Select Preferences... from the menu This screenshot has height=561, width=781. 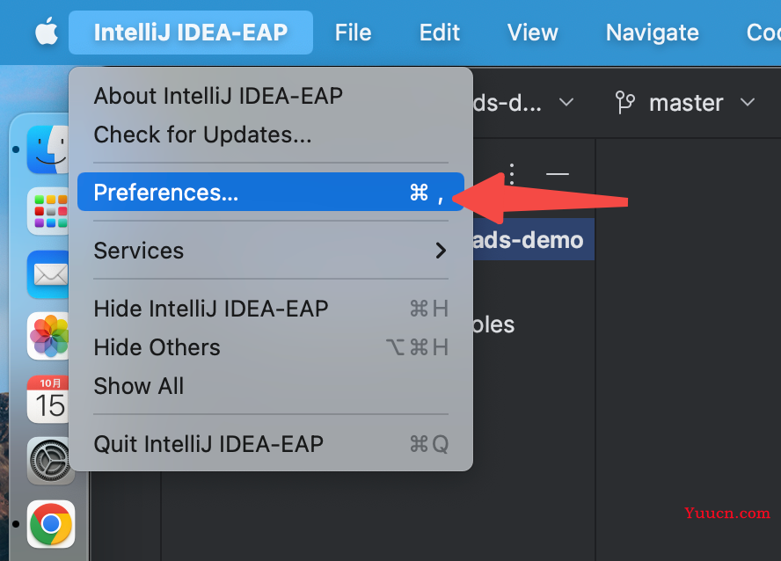click(x=271, y=192)
